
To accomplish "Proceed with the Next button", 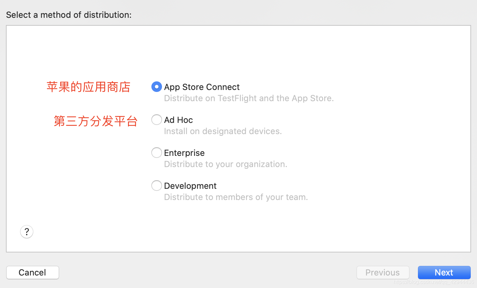I will tap(444, 273).
